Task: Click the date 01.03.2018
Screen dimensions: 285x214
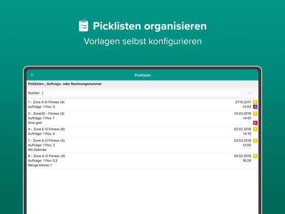Action: coord(243,114)
